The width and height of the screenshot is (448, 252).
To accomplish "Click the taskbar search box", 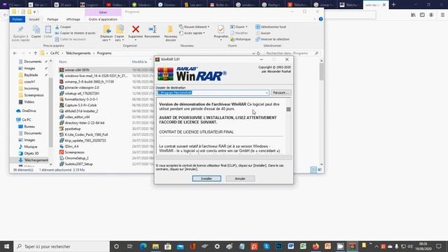I will [x=62, y=246].
